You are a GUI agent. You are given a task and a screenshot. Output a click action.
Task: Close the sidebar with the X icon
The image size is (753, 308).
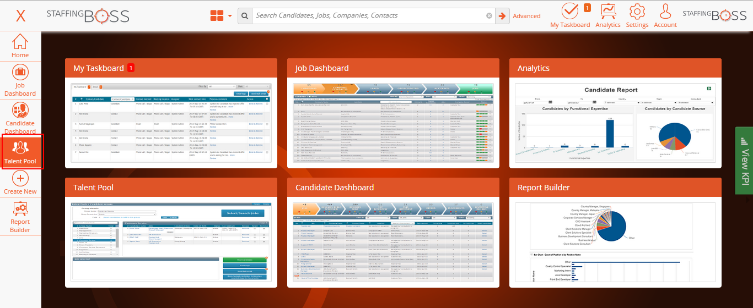[x=20, y=15]
